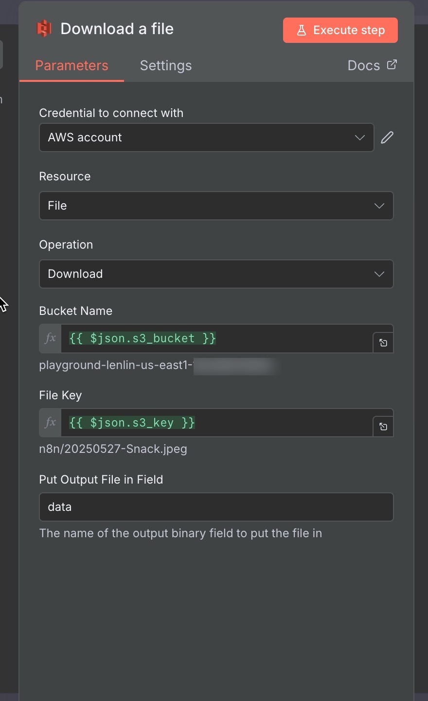
Task: Select the Parameters tab
Action: (x=71, y=65)
